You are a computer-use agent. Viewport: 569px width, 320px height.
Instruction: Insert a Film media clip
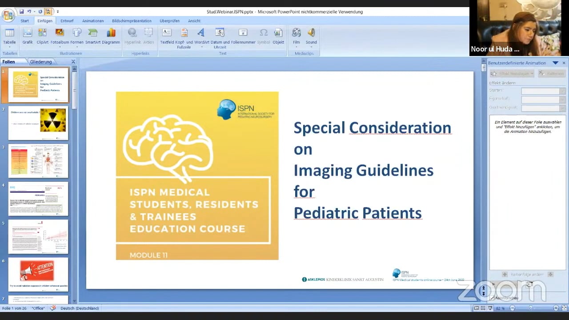tap(297, 37)
